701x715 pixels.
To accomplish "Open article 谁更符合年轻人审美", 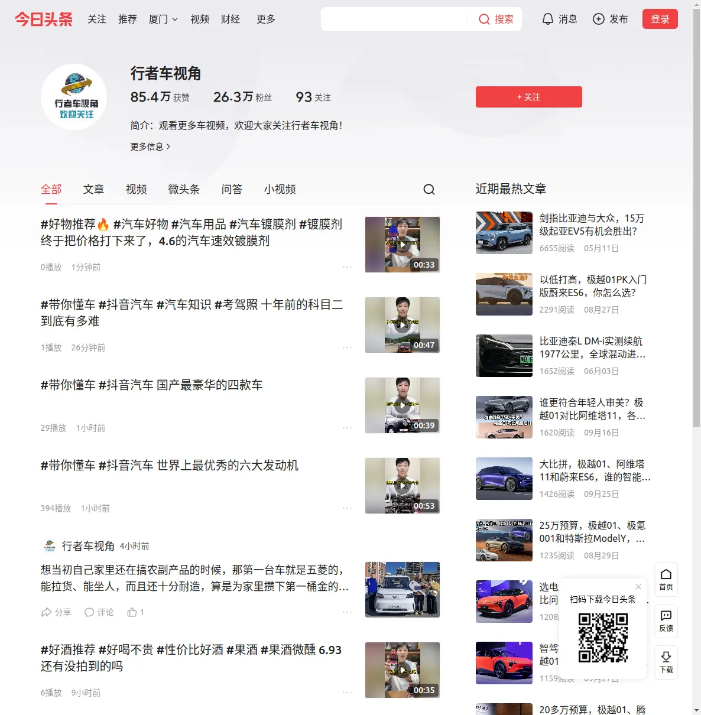I will (x=593, y=409).
